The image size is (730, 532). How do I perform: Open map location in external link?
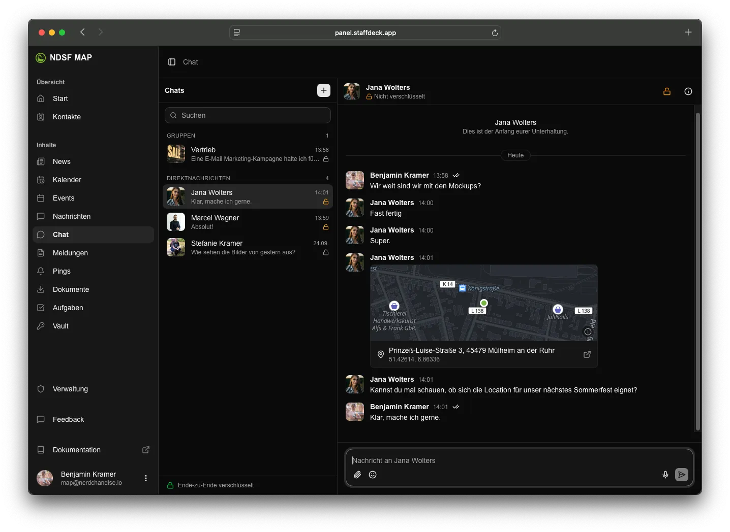point(587,354)
